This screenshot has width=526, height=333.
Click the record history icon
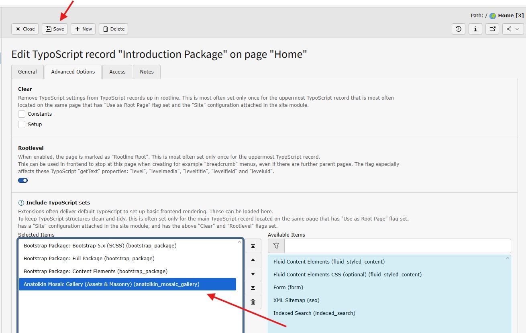(459, 29)
